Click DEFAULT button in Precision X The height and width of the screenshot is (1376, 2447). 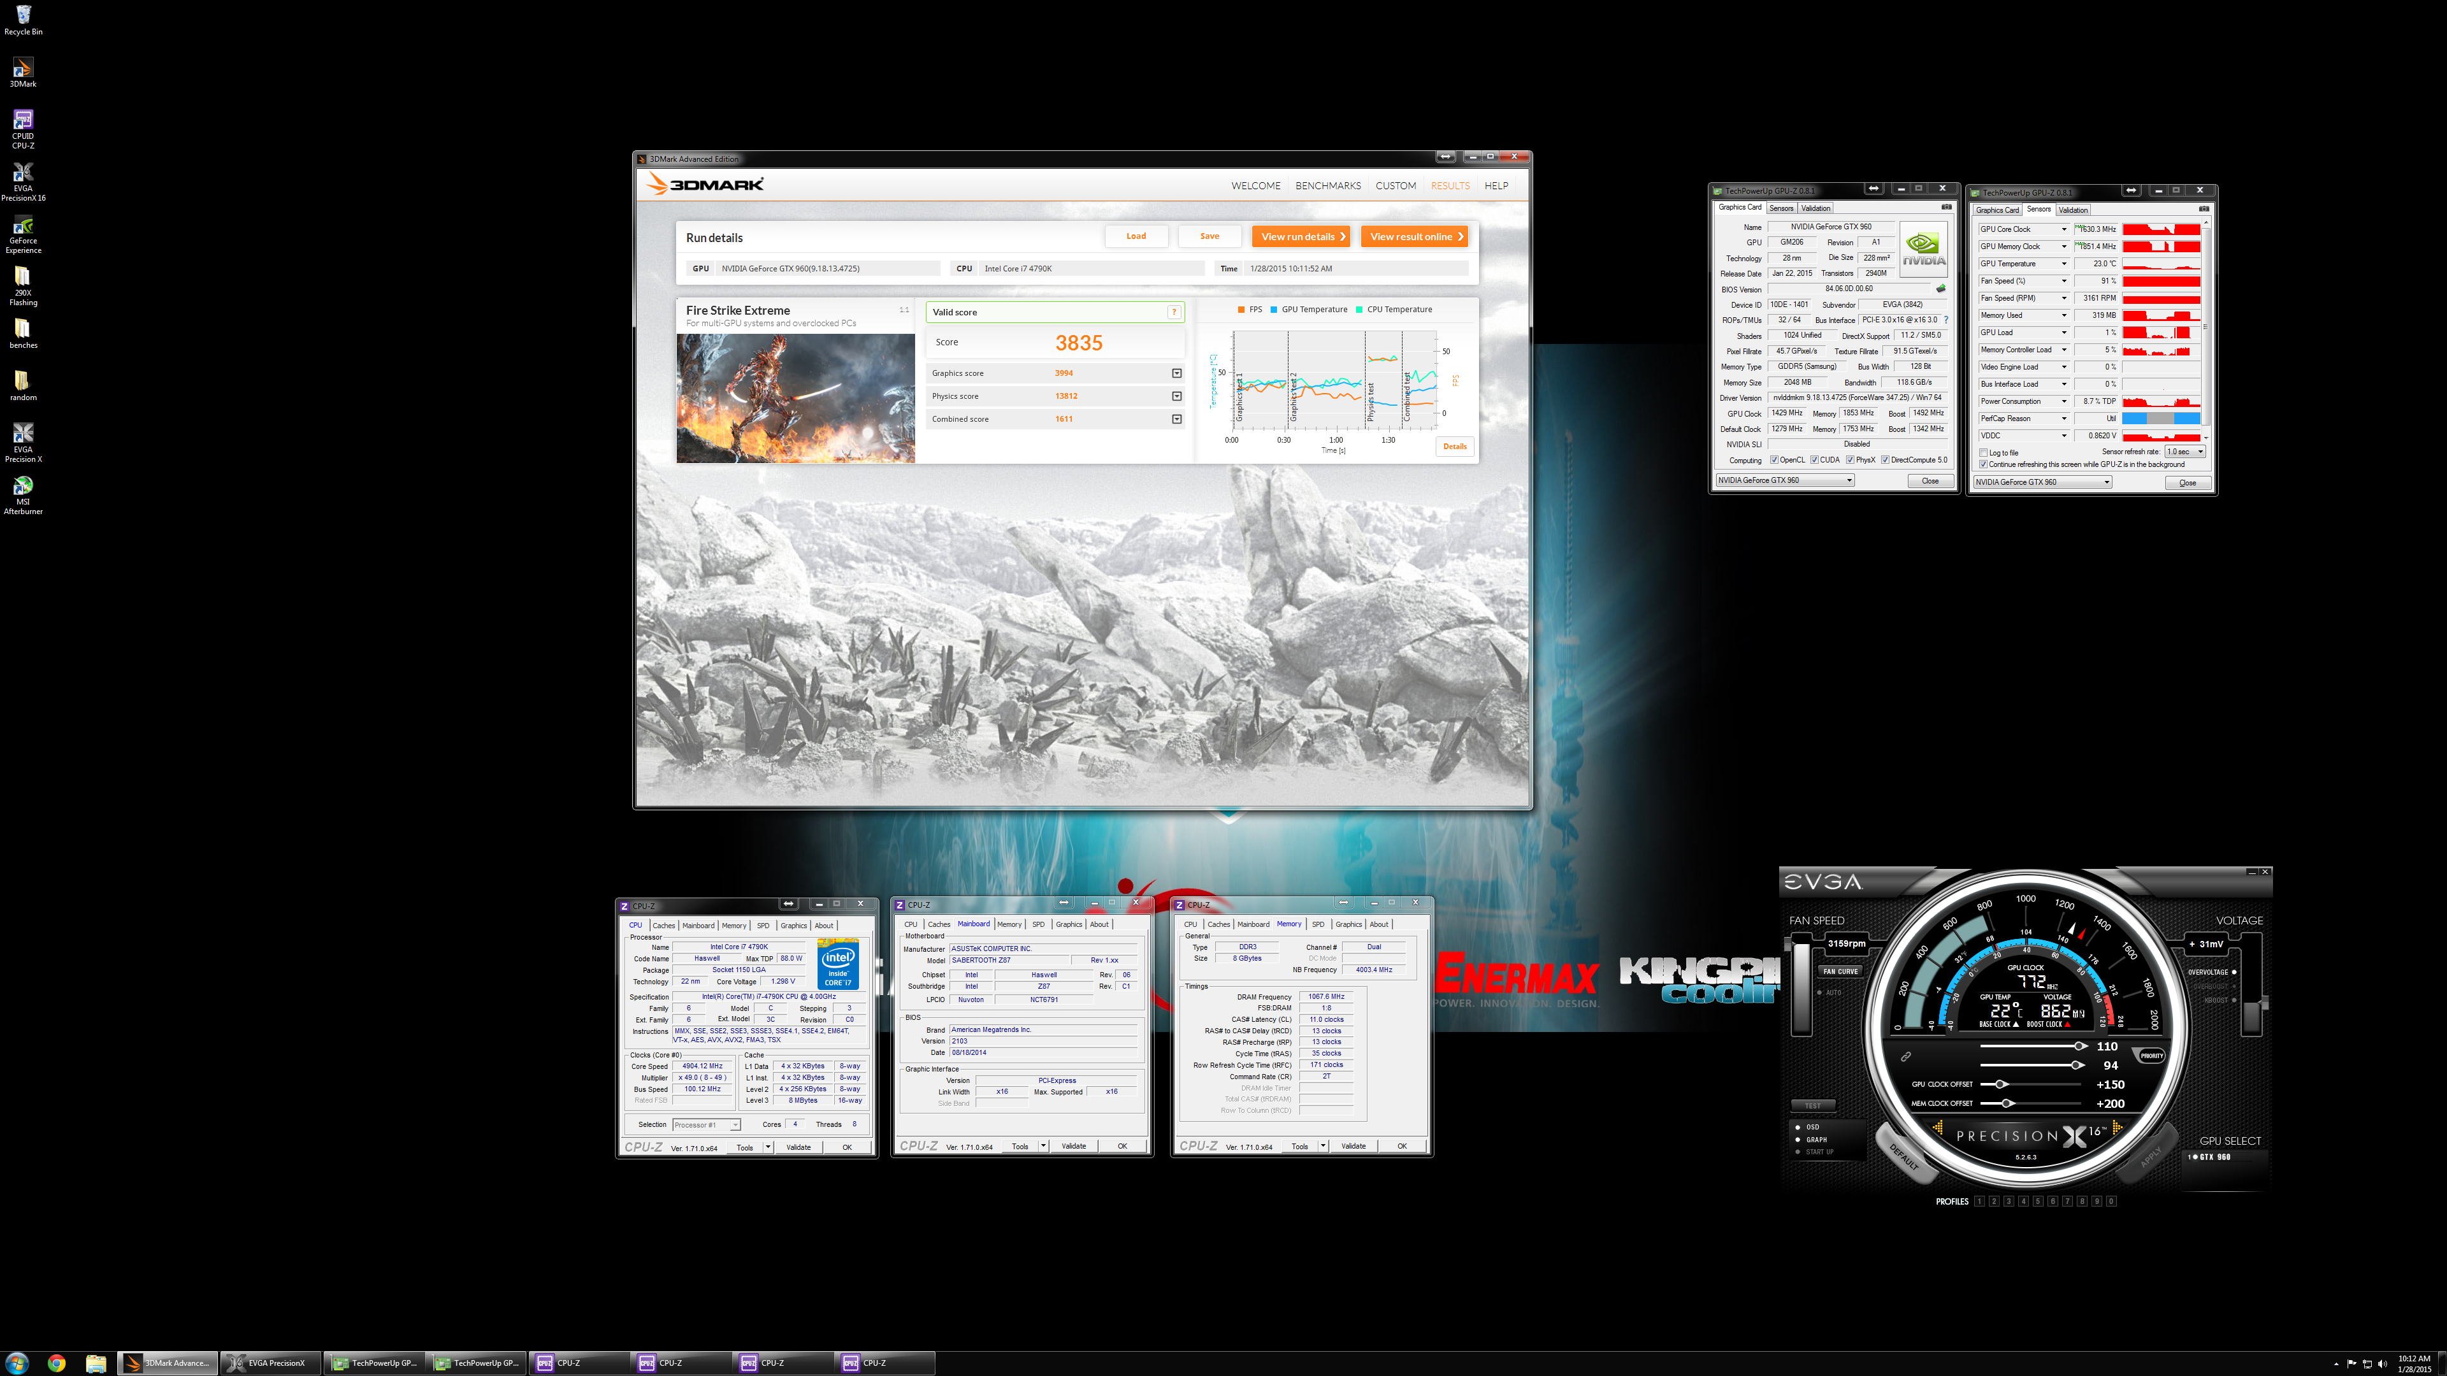coord(1905,1156)
